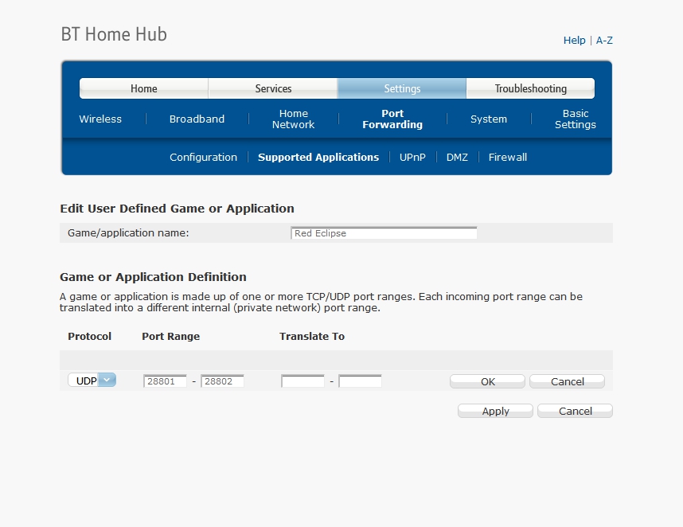
Task: Switch to Basic Settings
Action: pos(575,119)
